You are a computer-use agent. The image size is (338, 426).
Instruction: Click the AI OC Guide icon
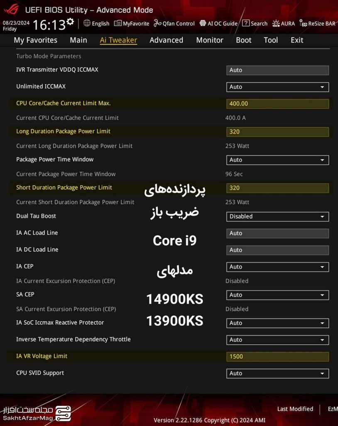pos(203,23)
